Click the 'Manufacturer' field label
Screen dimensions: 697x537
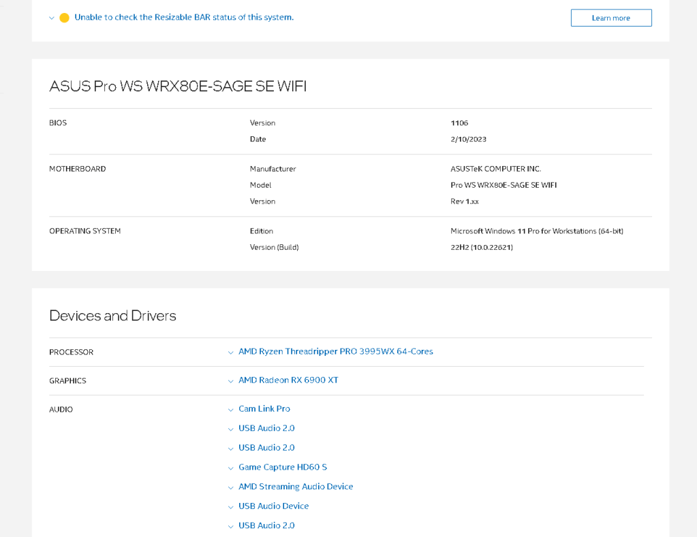click(273, 169)
